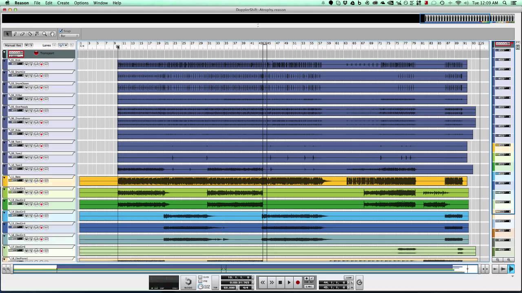Screen dimensions: 522x293
Task: Collapse the 11_Bass track
Action: (x=4, y=178)
